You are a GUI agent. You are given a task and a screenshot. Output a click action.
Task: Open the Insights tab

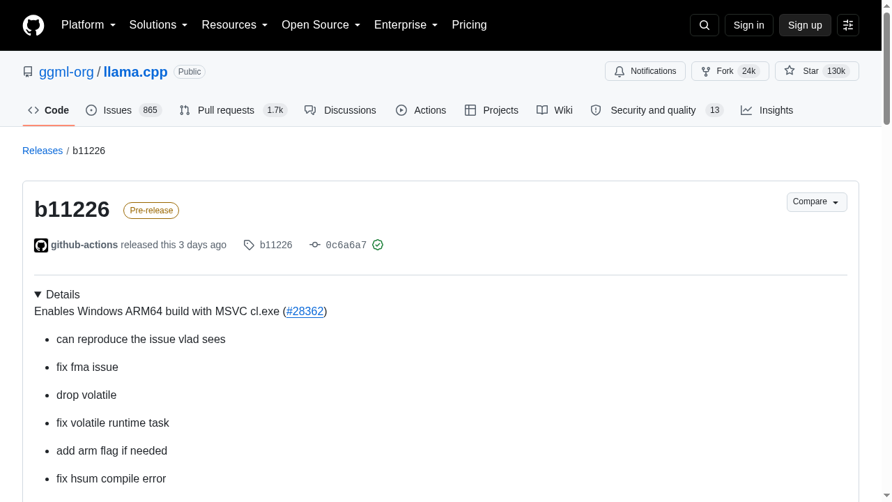(767, 110)
